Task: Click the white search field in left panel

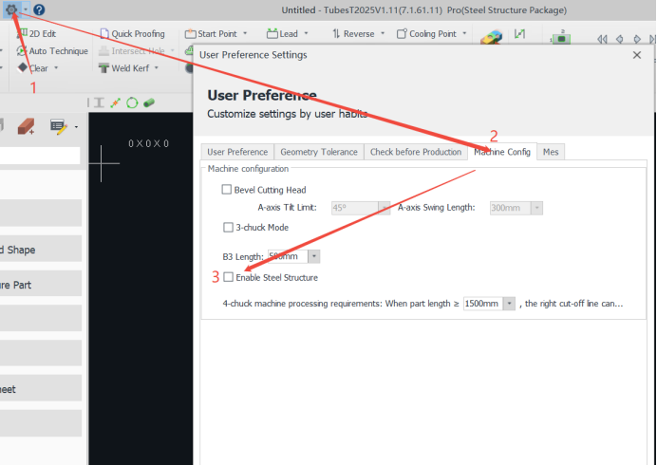Action: [40, 156]
